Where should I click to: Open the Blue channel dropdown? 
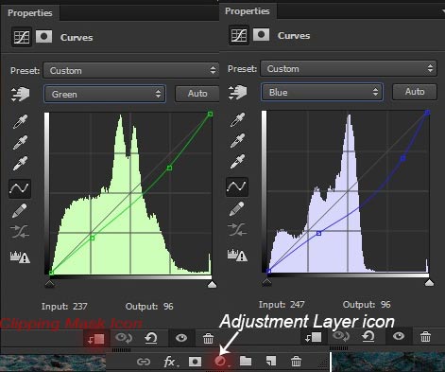322,92
